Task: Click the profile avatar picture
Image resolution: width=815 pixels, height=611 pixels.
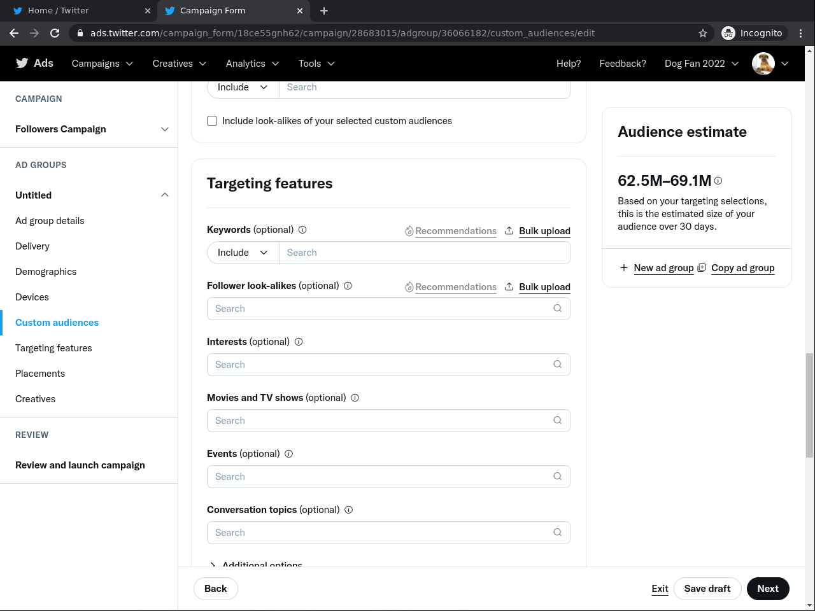Action: click(x=763, y=64)
